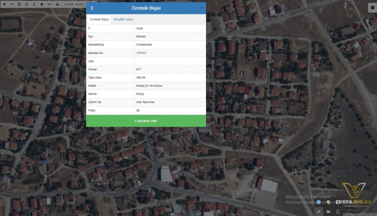This screenshot has width=377, height=216.
Task: Open map settings gear icon
Action: pyautogui.click(x=371, y=8)
